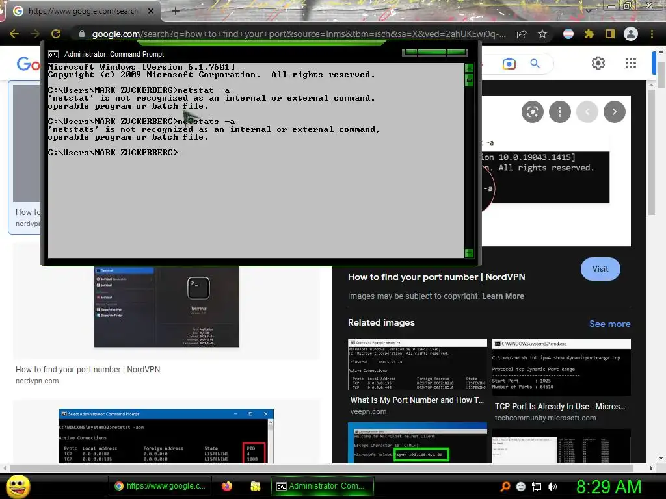Open a new browser tab
The height and width of the screenshot is (499, 666).
coord(176,11)
